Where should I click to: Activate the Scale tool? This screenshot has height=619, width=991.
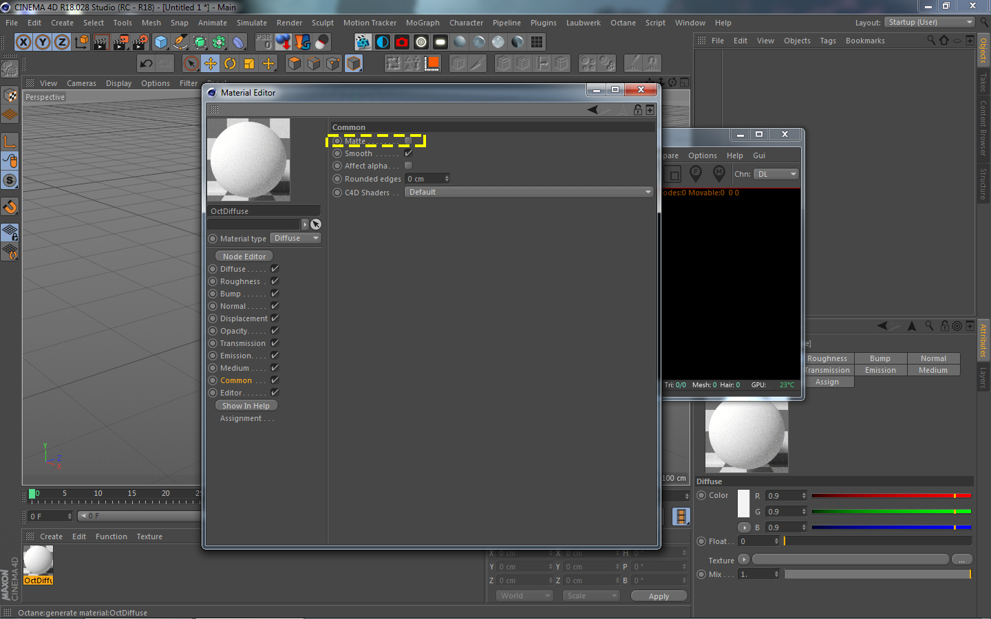pyautogui.click(x=249, y=64)
